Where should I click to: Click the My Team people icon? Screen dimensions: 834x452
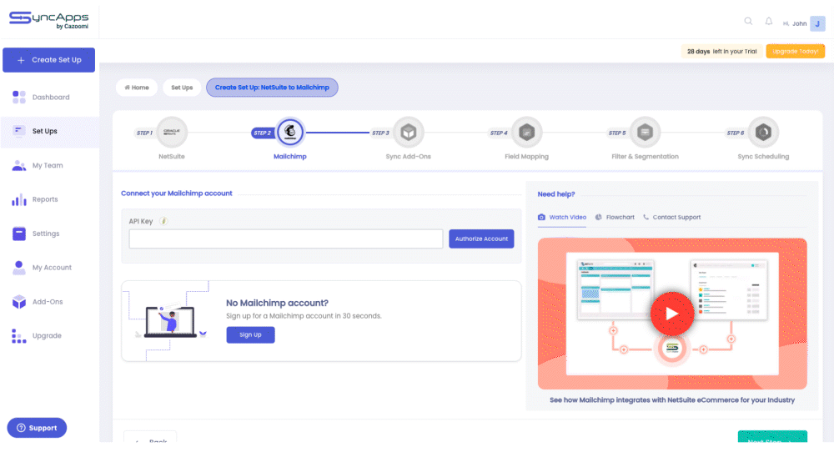[x=19, y=165]
